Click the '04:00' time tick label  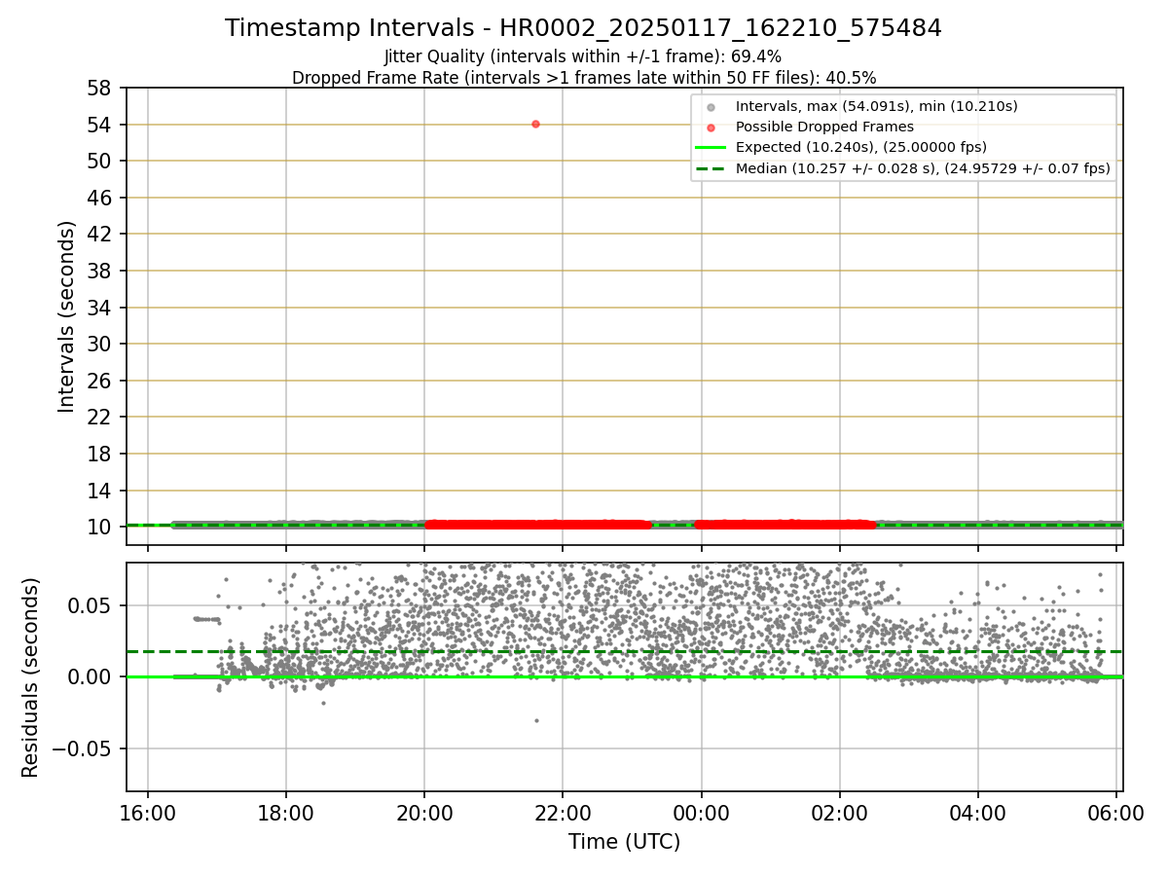pos(978,814)
